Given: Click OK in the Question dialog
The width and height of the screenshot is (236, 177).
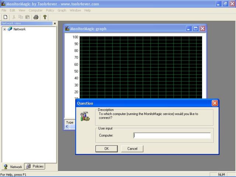Looking at the screenshot, I should [x=107, y=149].
